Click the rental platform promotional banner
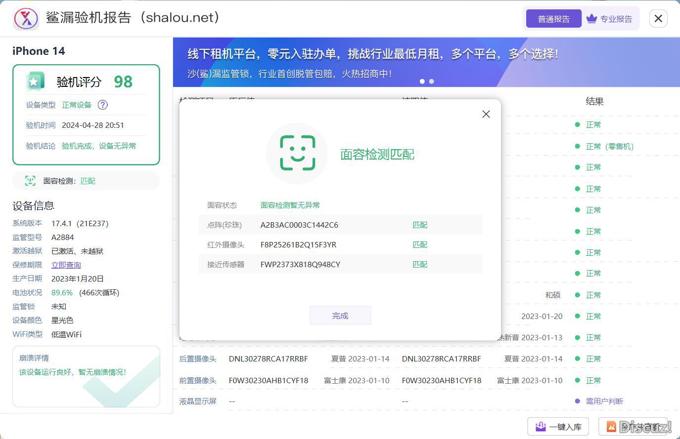The width and height of the screenshot is (680, 439). (426, 62)
